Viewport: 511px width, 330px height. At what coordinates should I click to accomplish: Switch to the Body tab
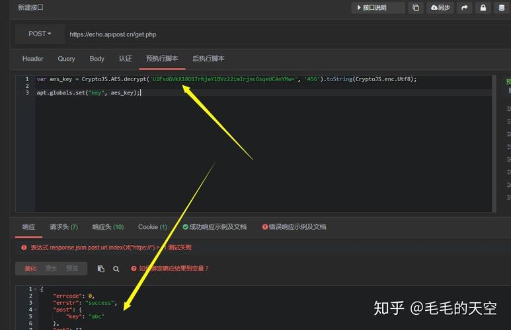[x=97, y=59]
